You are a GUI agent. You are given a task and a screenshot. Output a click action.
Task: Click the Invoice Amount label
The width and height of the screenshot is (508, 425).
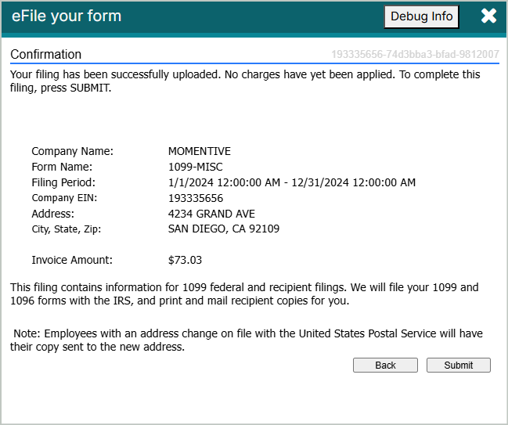pyautogui.click(x=72, y=260)
